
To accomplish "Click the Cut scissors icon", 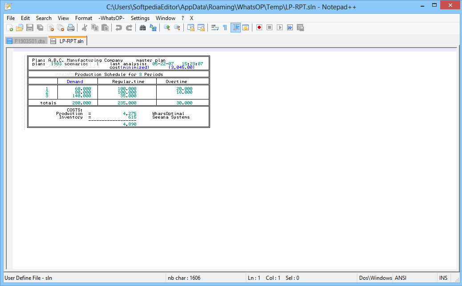I will (84, 28).
